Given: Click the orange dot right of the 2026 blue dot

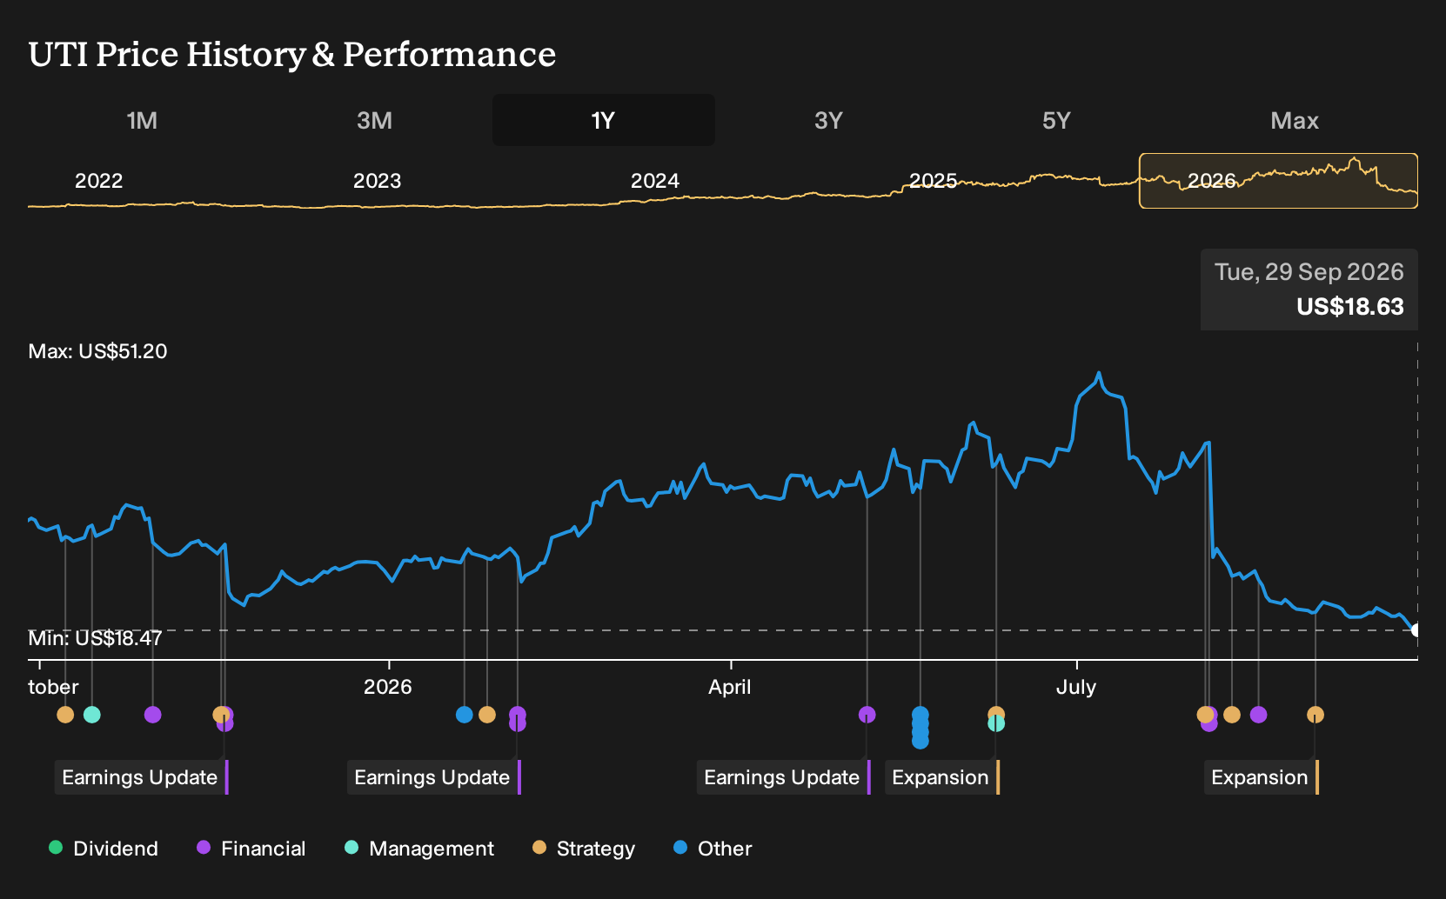Looking at the screenshot, I should [x=487, y=715].
